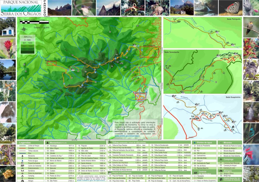Click the Abrigos hut icon in Legendas
The image size is (259, 182).
pyautogui.click(x=22, y=181)
